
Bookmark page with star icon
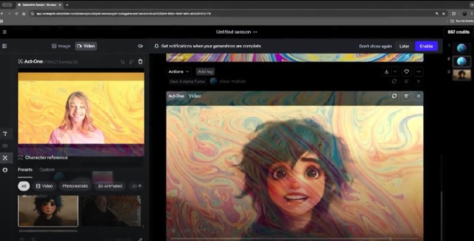click(444, 13)
